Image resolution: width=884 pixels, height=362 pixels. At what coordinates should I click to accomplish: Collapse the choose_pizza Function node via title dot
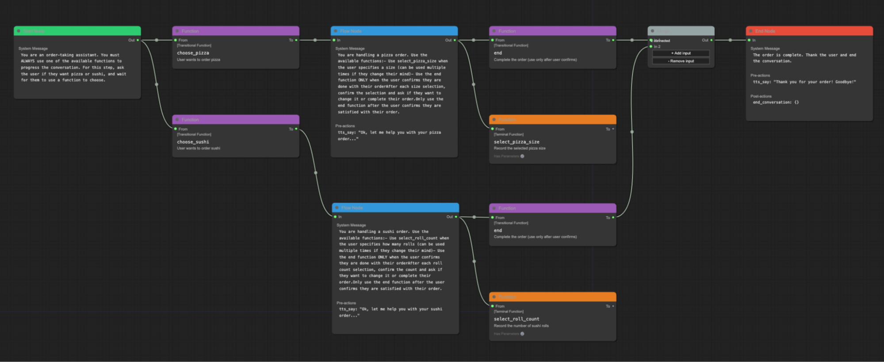(177, 31)
